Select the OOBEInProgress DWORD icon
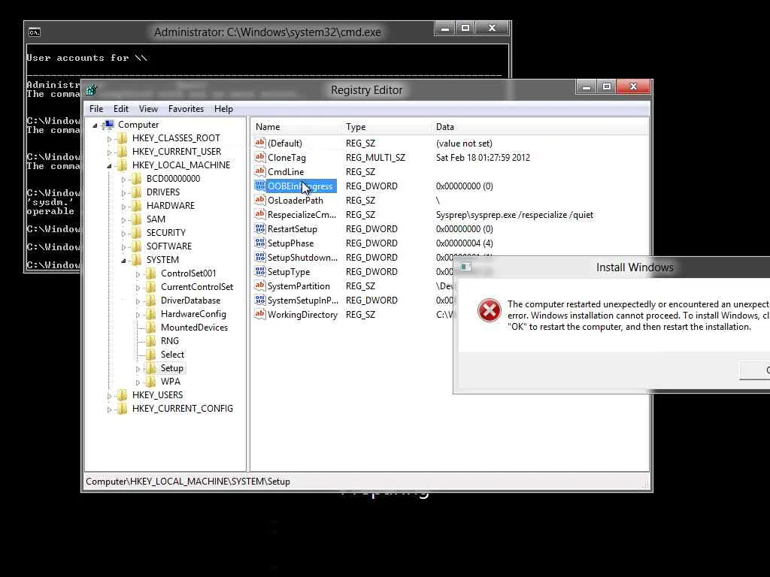770x577 pixels. (259, 186)
